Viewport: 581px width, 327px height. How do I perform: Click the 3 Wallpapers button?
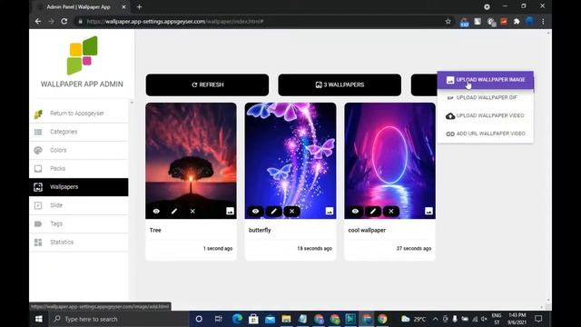click(x=340, y=84)
